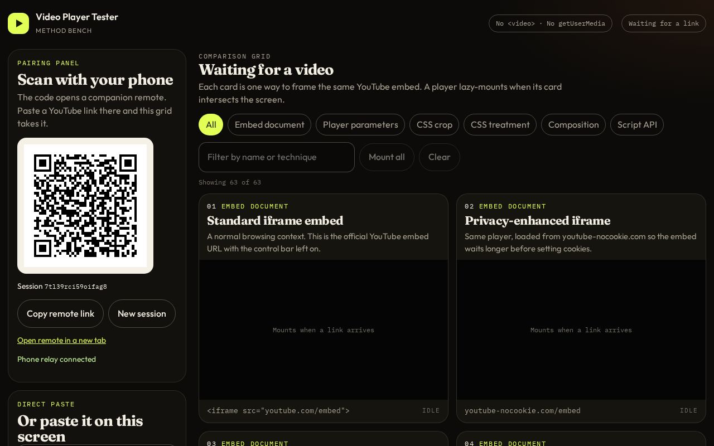Viewport: 714px width, 446px height.
Task: Click the 'Phone relay connected' status text
Action: pyautogui.click(x=56, y=360)
